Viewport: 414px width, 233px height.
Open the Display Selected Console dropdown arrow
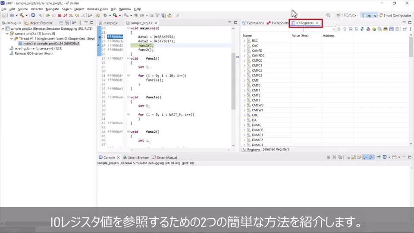point(389,157)
